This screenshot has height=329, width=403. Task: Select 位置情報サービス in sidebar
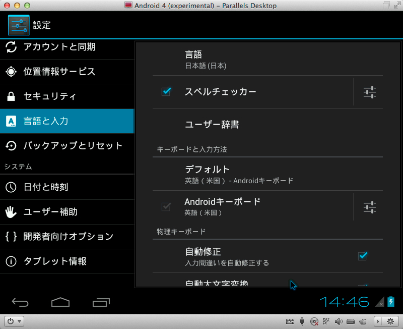point(67,72)
